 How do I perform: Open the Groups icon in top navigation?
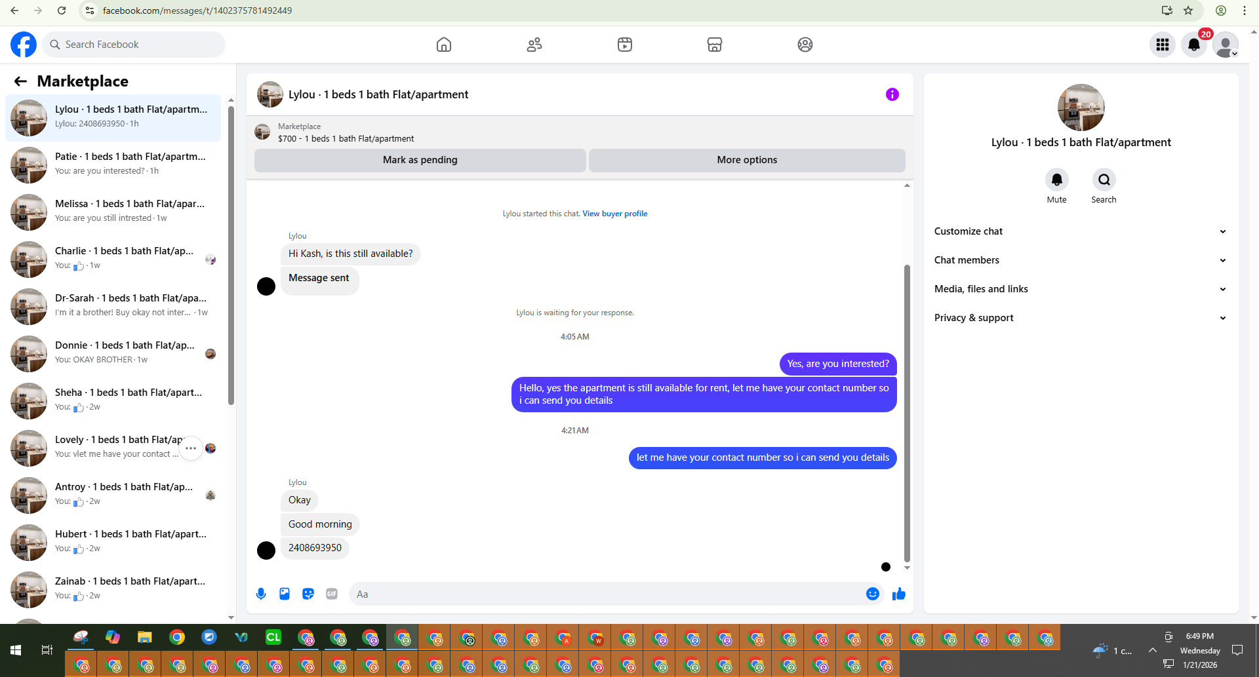click(x=805, y=45)
